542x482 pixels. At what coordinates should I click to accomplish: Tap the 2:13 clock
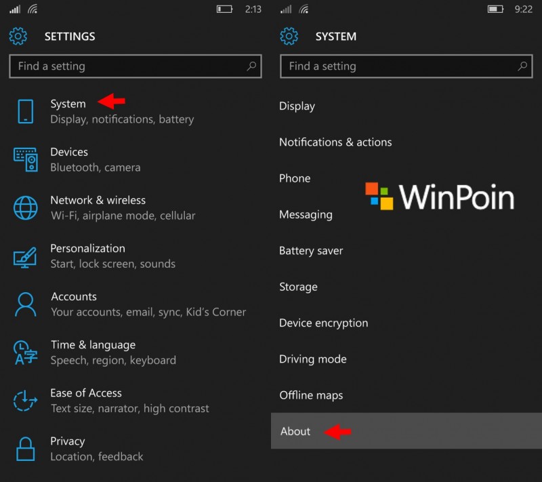coord(253,9)
